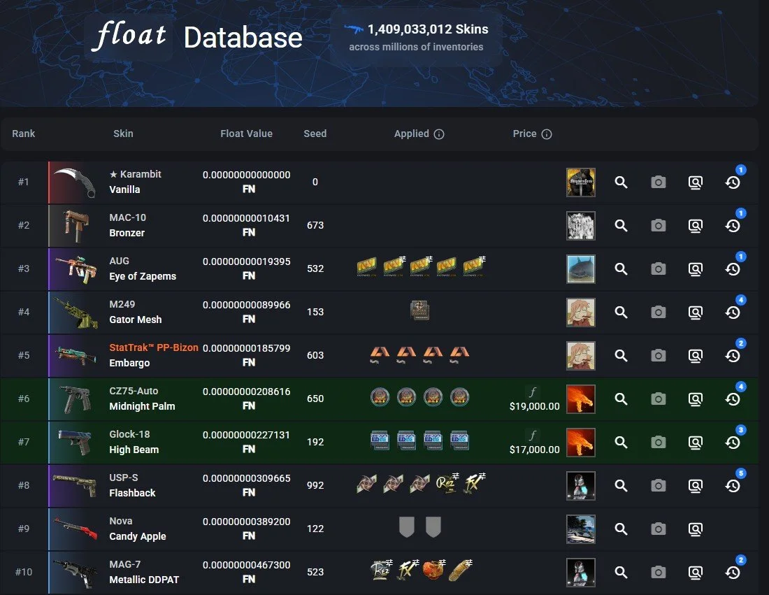Sort by the Float Value column header
This screenshot has width=769, height=595.
[x=246, y=134]
